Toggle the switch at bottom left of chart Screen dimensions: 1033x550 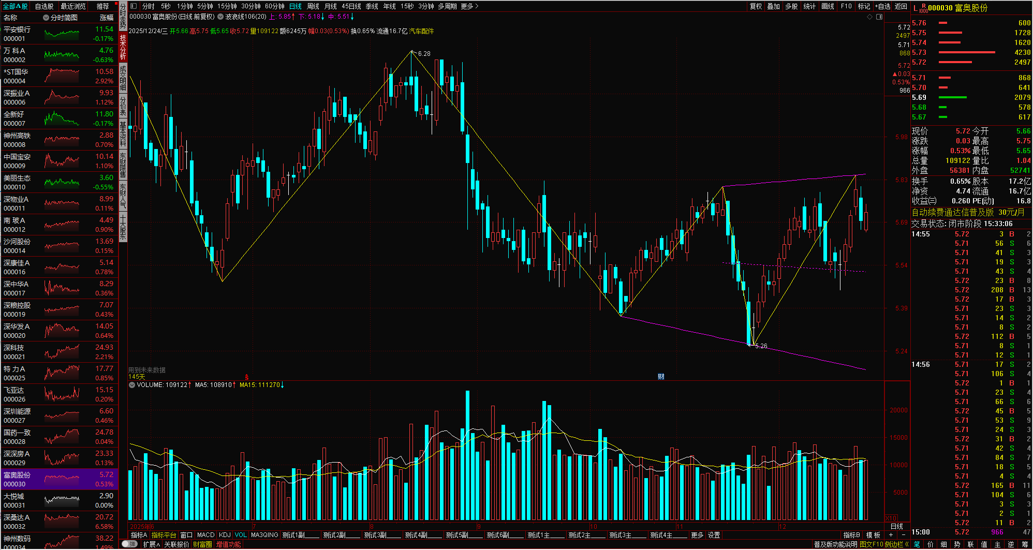tap(129, 544)
